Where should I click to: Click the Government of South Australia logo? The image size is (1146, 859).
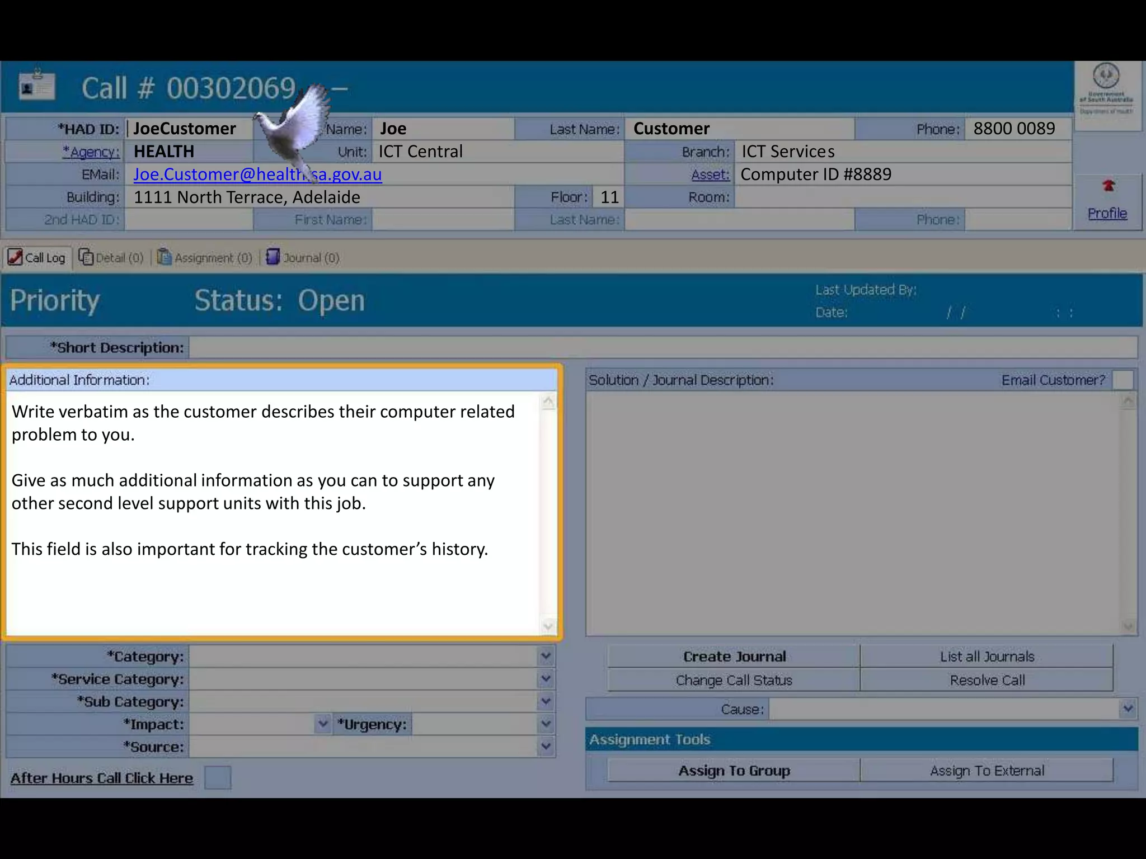click(1106, 89)
